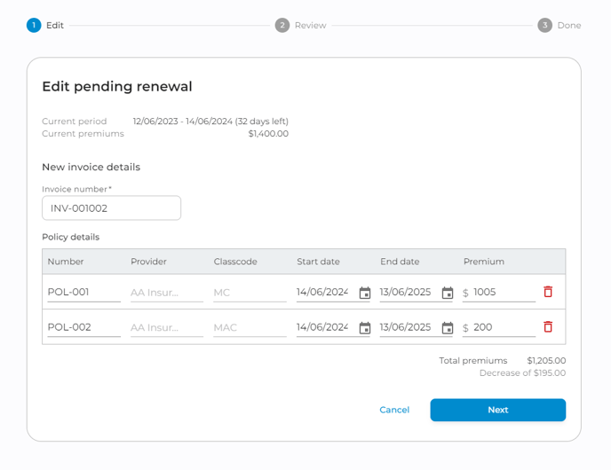This screenshot has height=470, width=611.
Task: Open calendar for POL-002 end date
Action: 448,328
